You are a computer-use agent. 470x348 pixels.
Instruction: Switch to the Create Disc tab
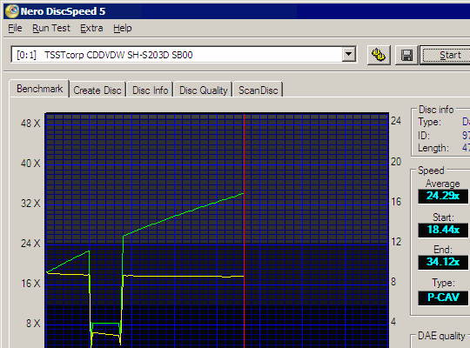coord(97,90)
